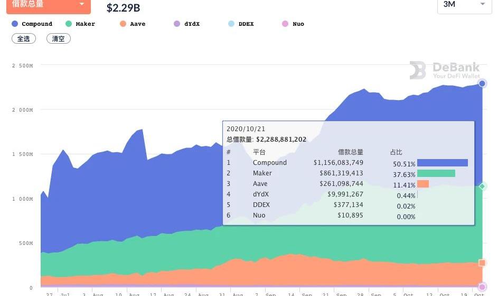Click the $1,156,083,749 Compound amount
Image resolution: width=498 pixels, height=296 pixels.
click(338, 163)
